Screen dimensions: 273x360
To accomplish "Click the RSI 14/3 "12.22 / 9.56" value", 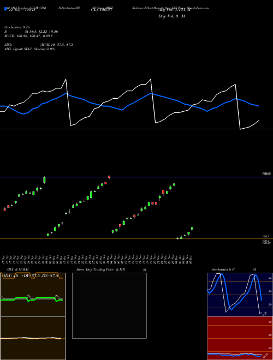I will click(x=49, y=32).
